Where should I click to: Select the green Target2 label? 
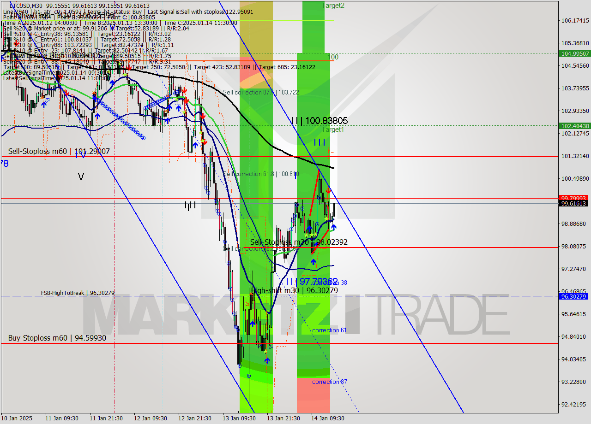pyautogui.click(x=333, y=6)
